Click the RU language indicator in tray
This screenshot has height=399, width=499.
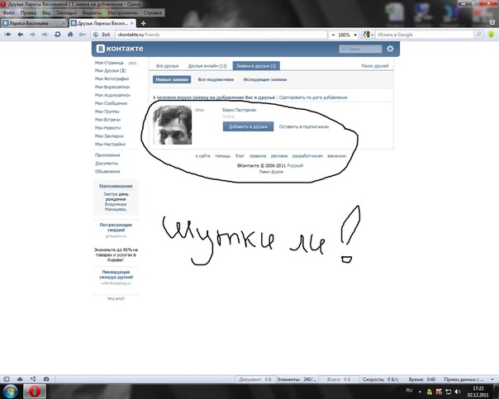(x=409, y=390)
